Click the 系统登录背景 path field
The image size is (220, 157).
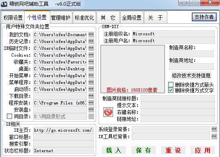click(x=171, y=129)
